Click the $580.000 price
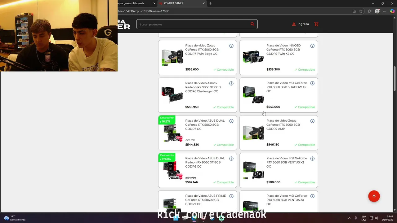Screen dimensions: 397x223 273,182
